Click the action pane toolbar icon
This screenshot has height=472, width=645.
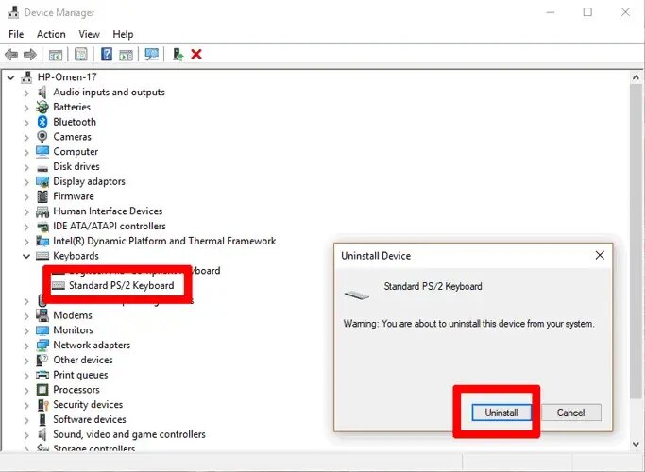pyautogui.click(x=126, y=54)
